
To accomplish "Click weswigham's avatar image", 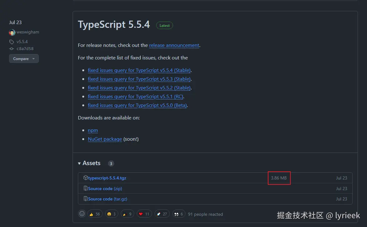I will pos(12,32).
